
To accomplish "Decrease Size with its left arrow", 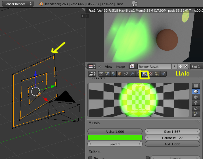I will 148,131.
